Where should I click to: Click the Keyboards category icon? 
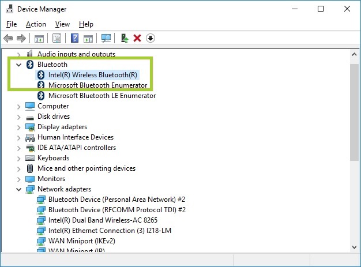(30, 158)
